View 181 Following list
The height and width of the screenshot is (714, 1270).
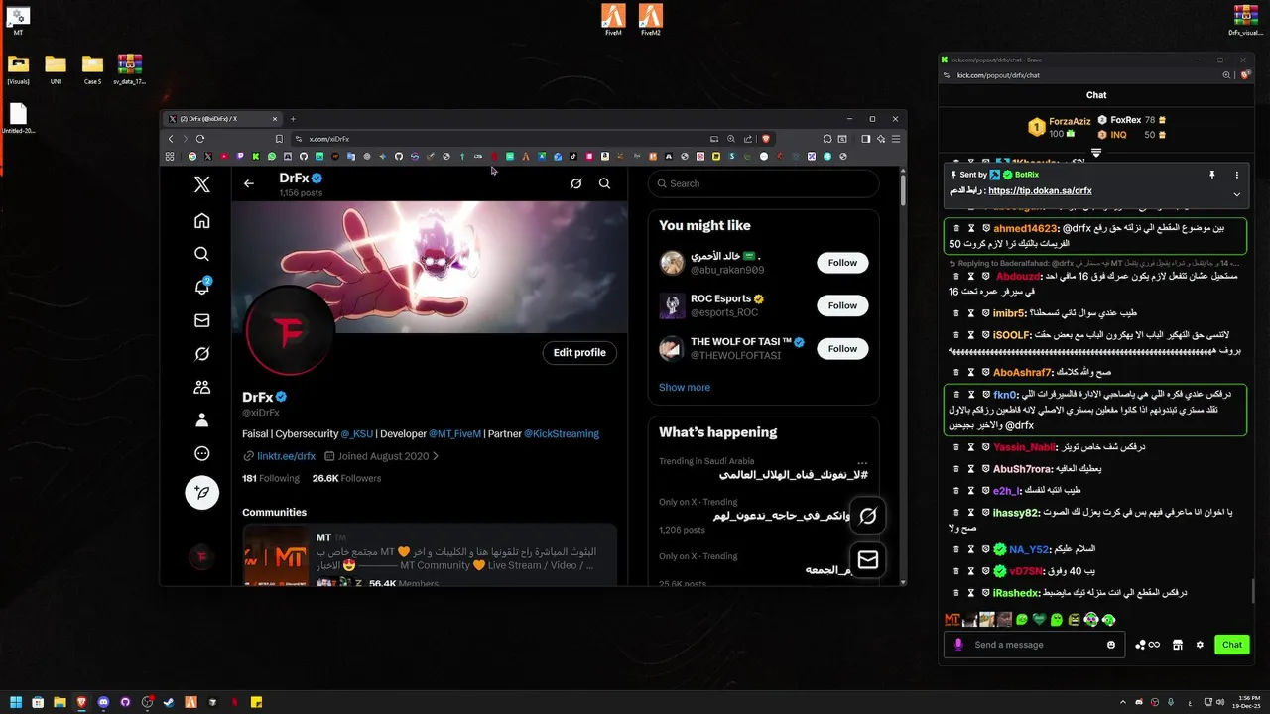[x=271, y=478]
